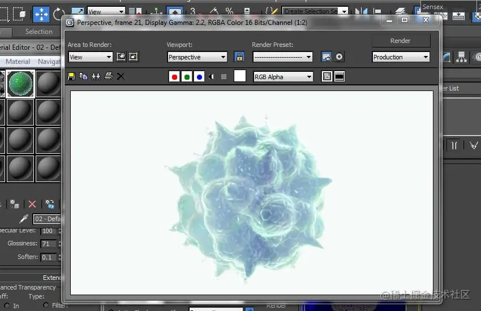
Task: Save the rendered image with the disk icon
Action: (x=71, y=76)
